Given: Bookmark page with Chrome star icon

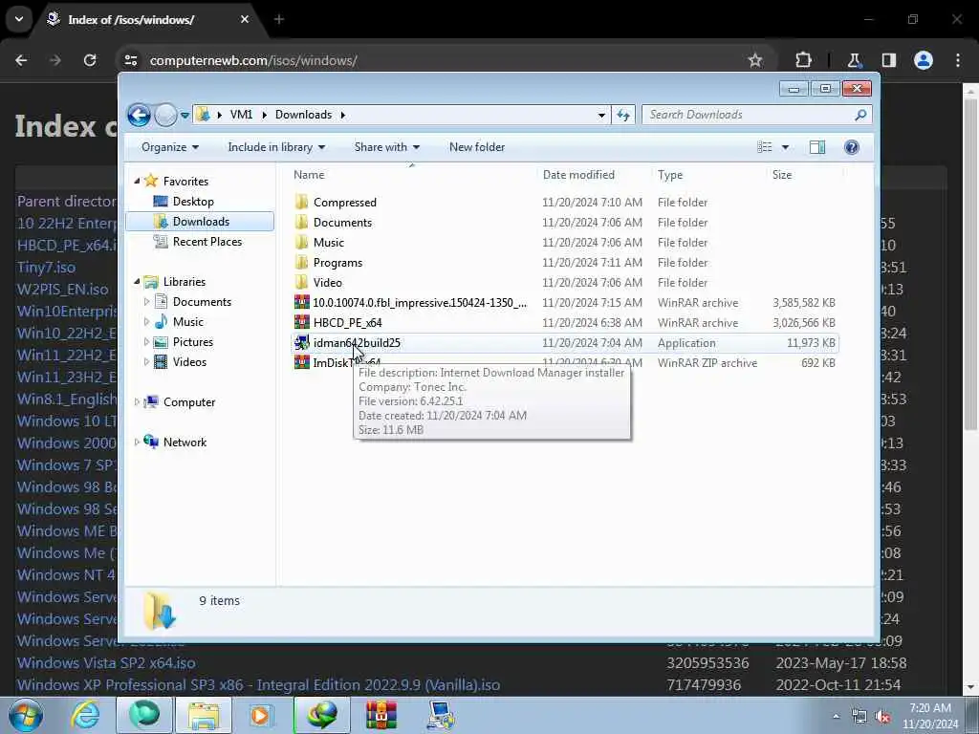Looking at the screenshot, I should (755, 60).
